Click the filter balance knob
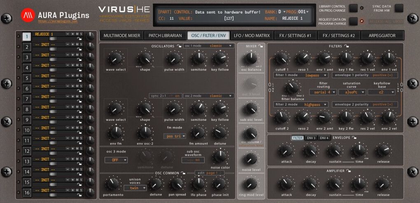Image resolution: width=420 pixels, height=203 pixels. 292,87
